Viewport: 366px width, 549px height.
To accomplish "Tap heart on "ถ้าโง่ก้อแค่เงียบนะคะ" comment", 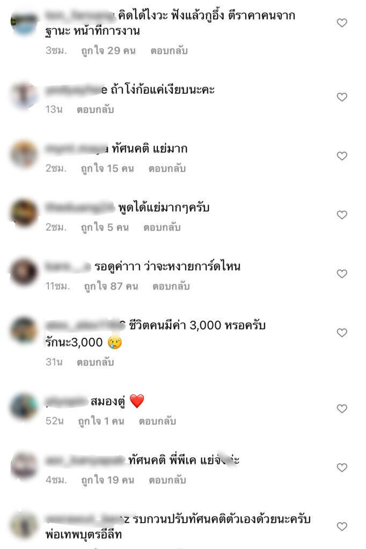I will [x=342, y=97].
